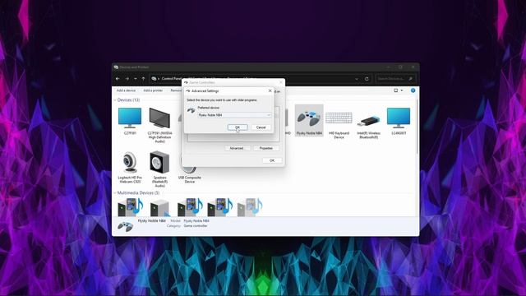Select the third multimedia device icon
Viewport: 526px width, 296px height.
point(190,207)
